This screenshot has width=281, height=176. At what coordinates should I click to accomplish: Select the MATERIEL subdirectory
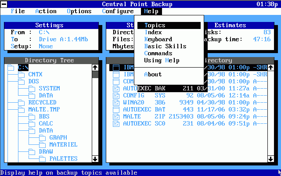pos(63,145)
